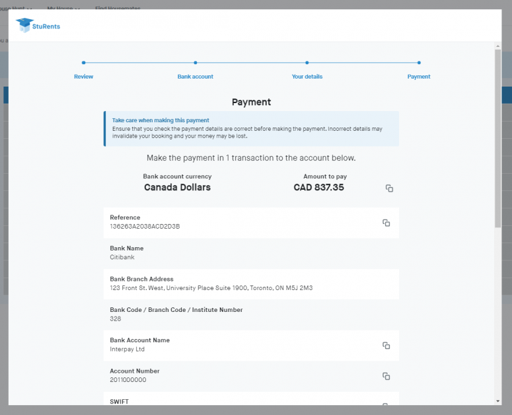Copy the amount to pay CAD 837.35
The image size is (512, 415).
[x=389, y=188]
